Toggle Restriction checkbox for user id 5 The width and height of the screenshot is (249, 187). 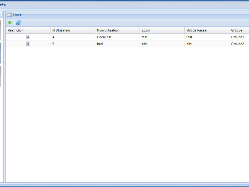[x=28, y=44]
